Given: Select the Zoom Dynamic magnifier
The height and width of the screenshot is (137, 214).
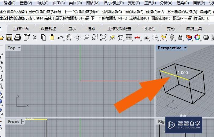Looking at the screenshot, I should 86,37.
